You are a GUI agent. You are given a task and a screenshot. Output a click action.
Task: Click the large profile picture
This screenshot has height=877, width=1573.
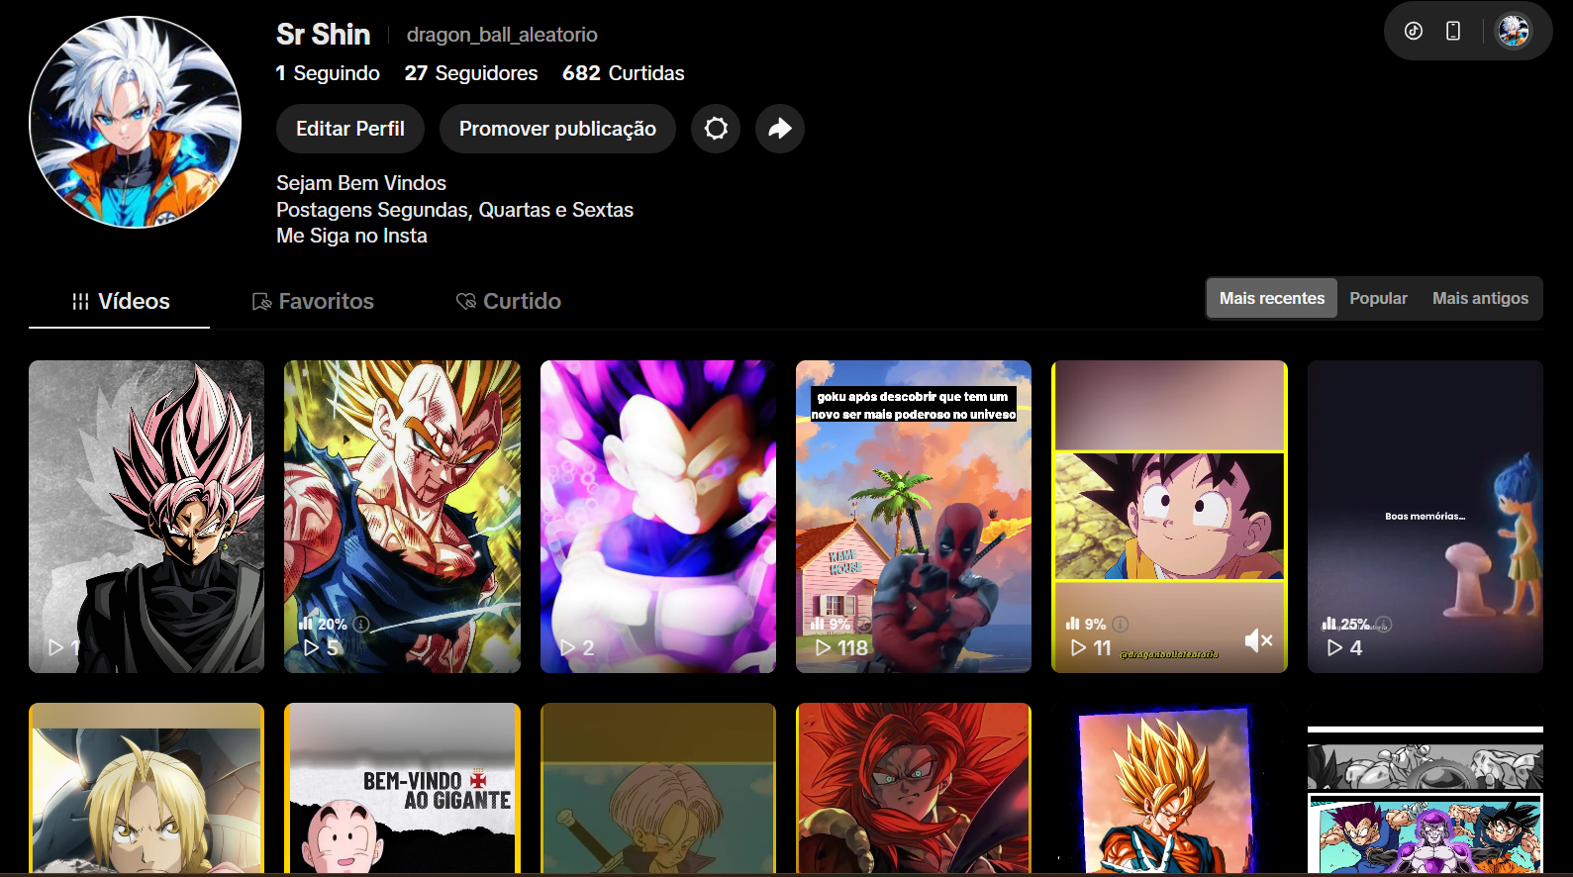[x=136, y=122]
